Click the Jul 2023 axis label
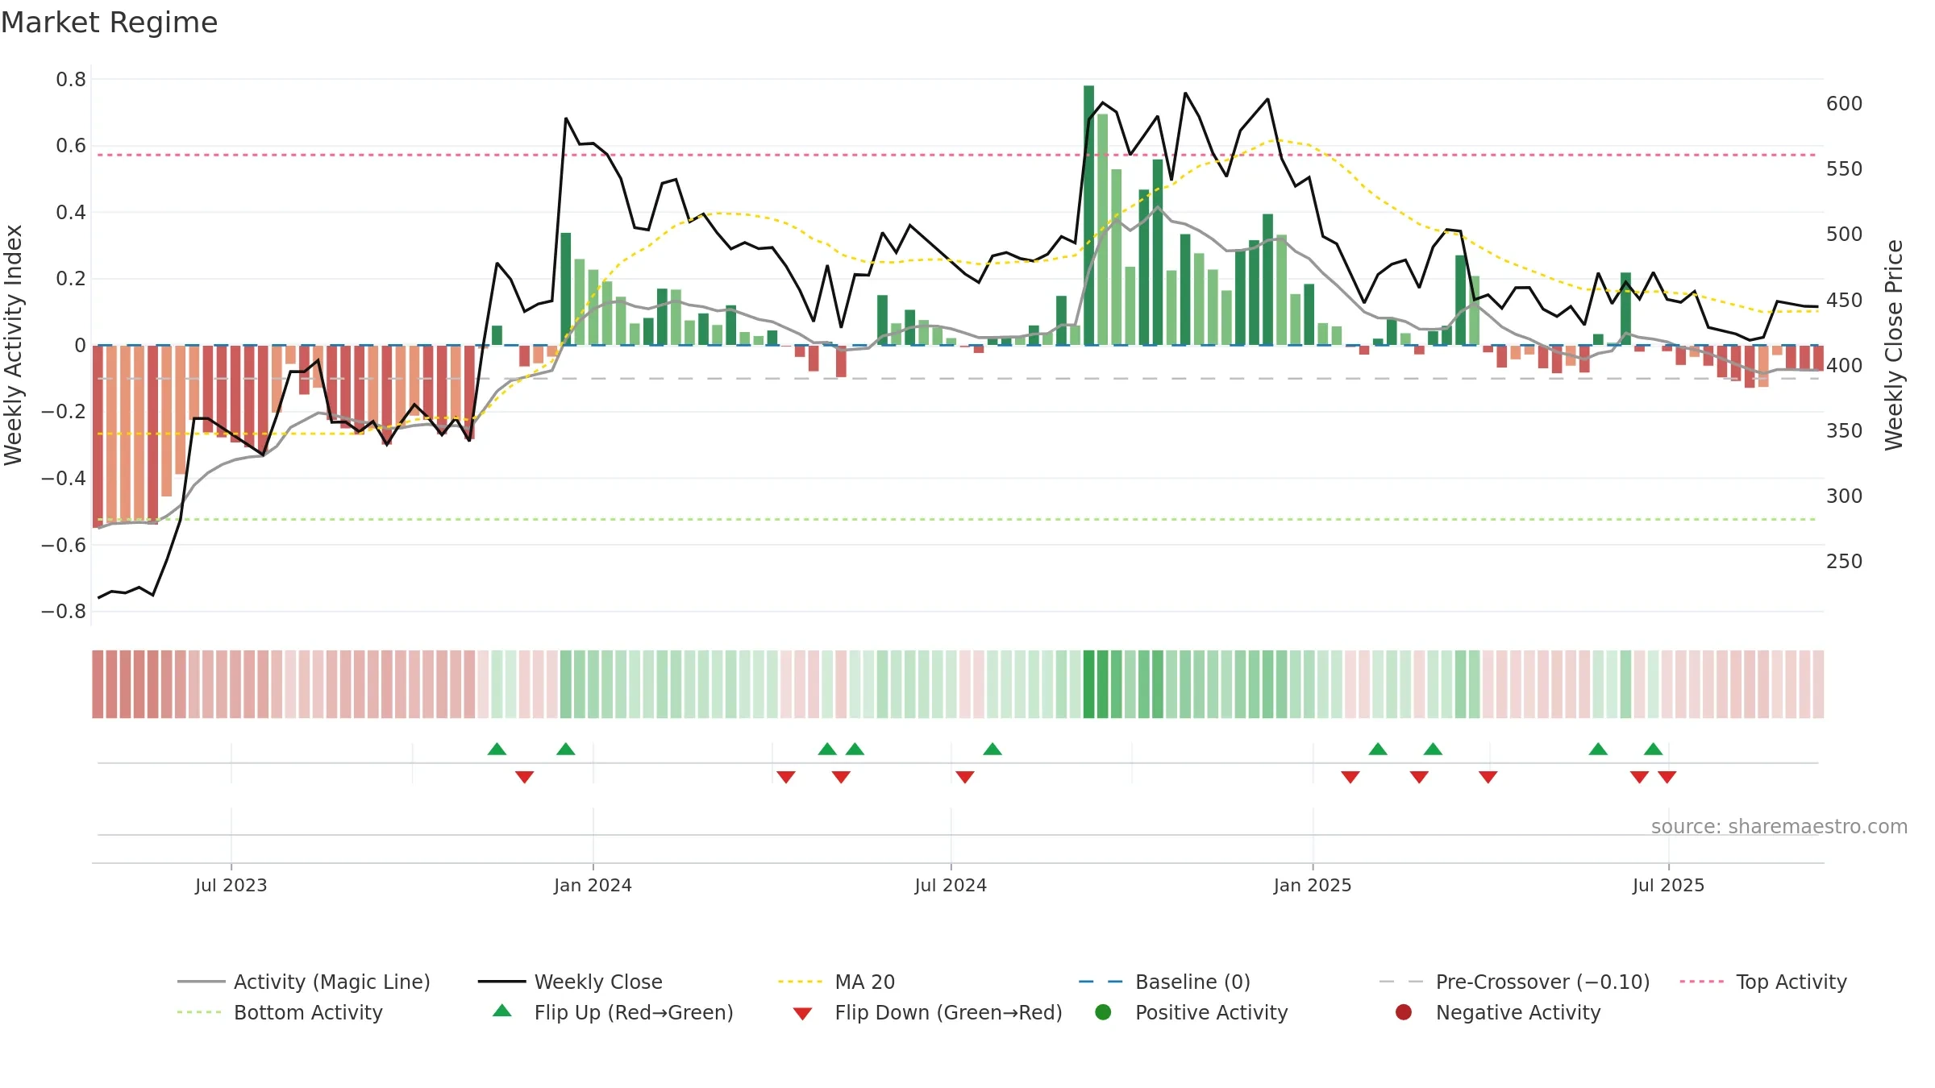This screenshot has width=1935, height=1088. 231,885
